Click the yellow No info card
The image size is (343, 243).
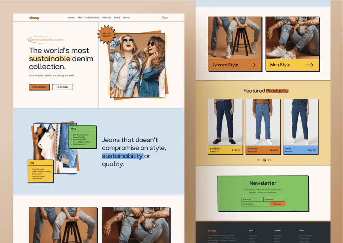pyautogui.click(x=41, y=171)
